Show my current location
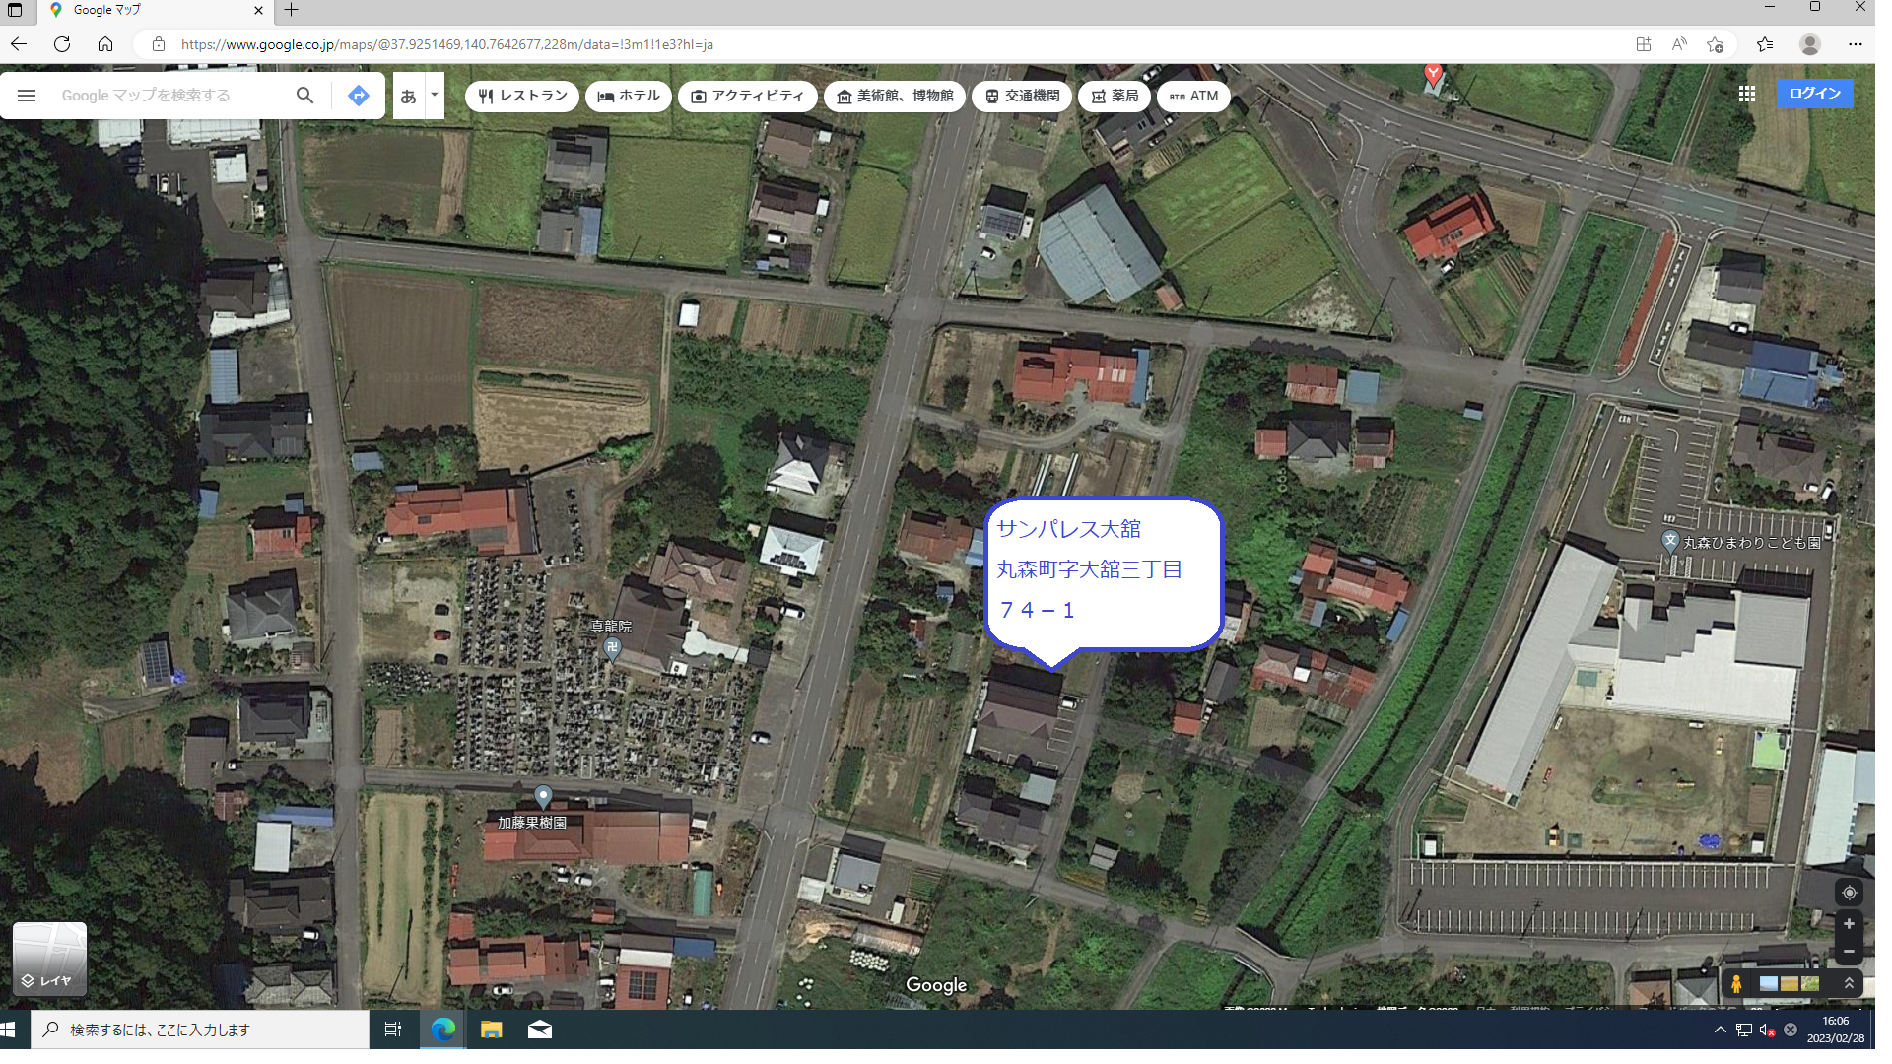1892x1064 pixels. pyautogui.click(x=1849, y=893)
